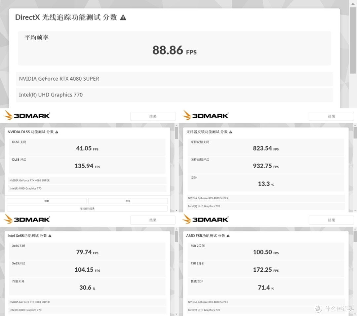Click the DirectX panel vertical scrollbar thumb
357x316 pixels.
coord(353,40)
